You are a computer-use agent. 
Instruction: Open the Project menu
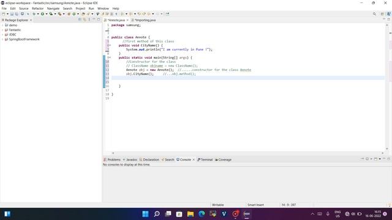[80, 9]
